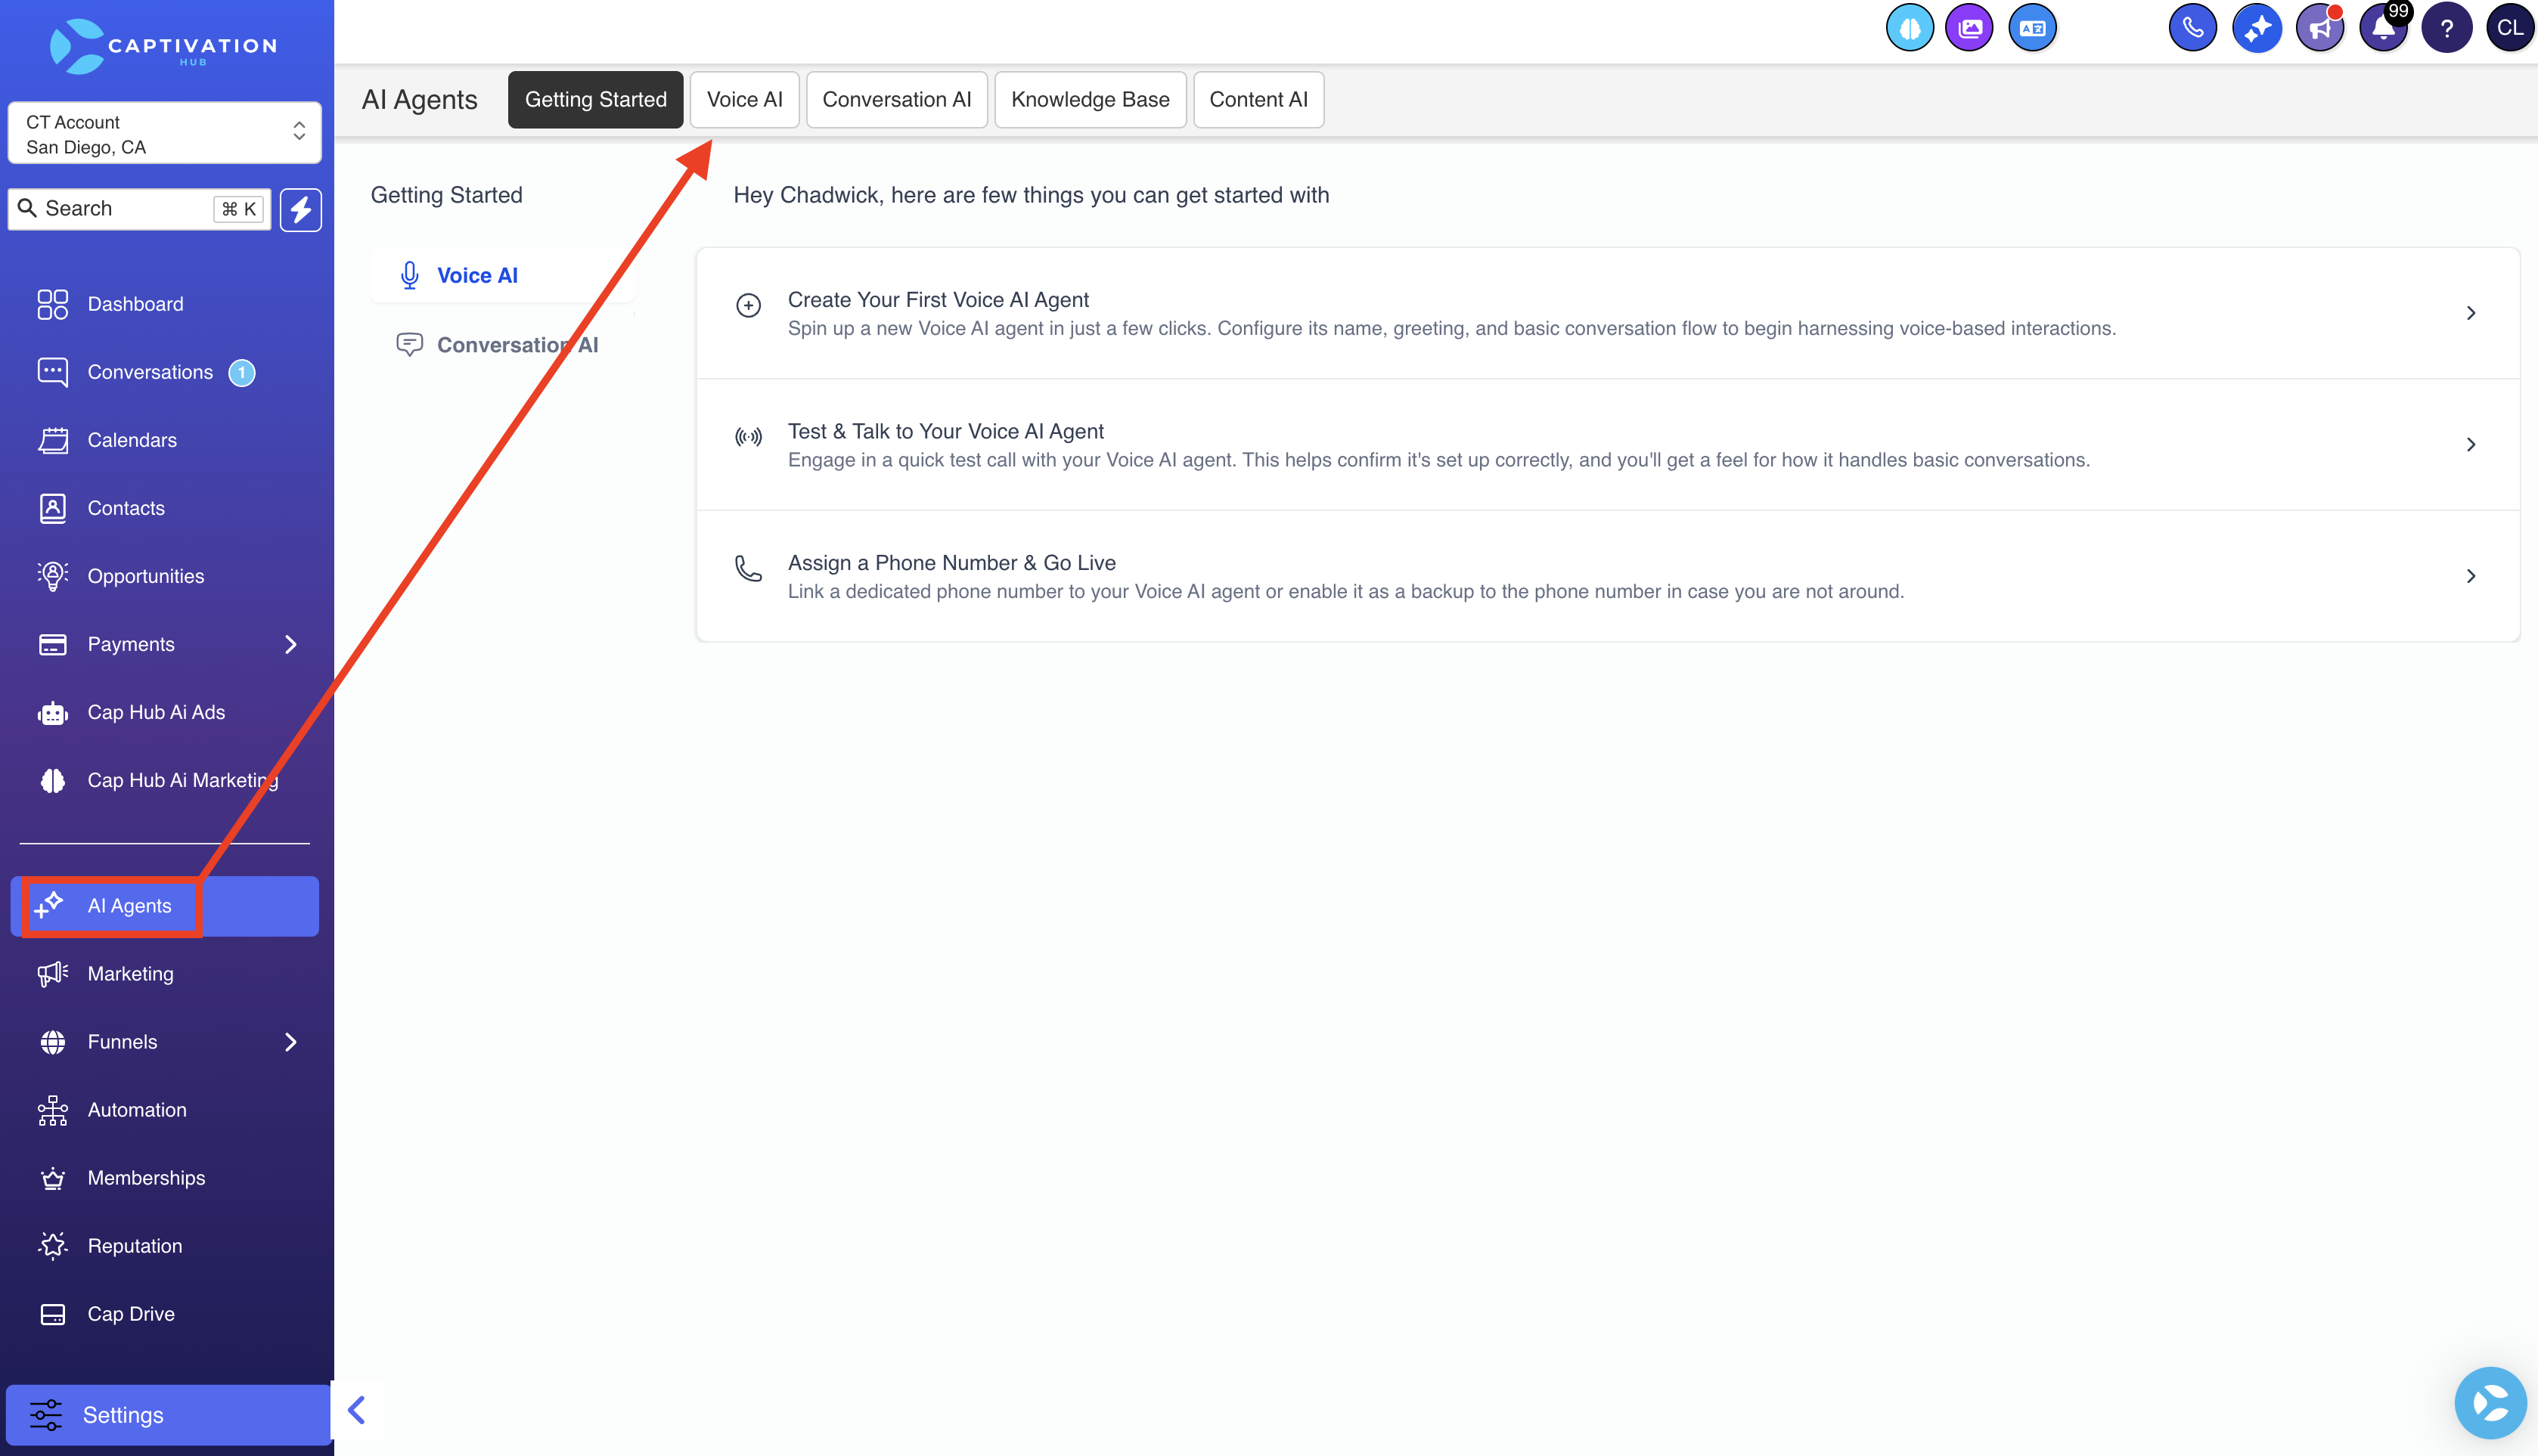Click the phone icon beside Assign a Phone Number
Viewport: 2538px width, 1456px height.
748,568
